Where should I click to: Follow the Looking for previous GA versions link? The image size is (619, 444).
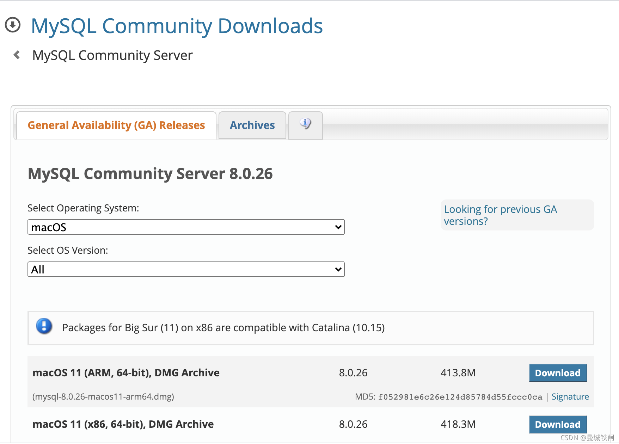(x=500, y=215)
